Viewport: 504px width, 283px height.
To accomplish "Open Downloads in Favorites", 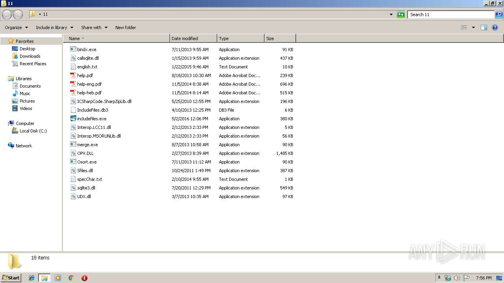I will tap(30, 56).
